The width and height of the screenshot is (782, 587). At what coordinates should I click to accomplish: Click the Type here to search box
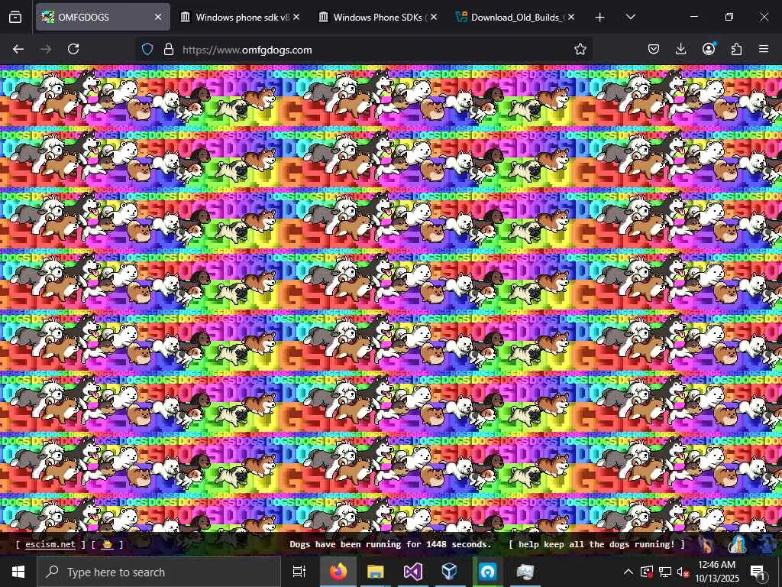coord(159,572)
